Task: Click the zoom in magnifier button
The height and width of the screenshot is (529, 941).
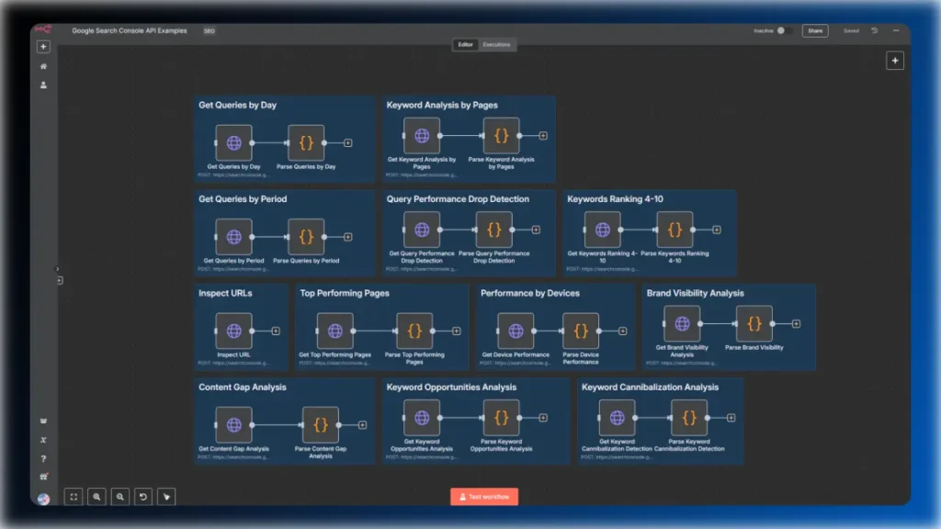Action: (96, 497)
